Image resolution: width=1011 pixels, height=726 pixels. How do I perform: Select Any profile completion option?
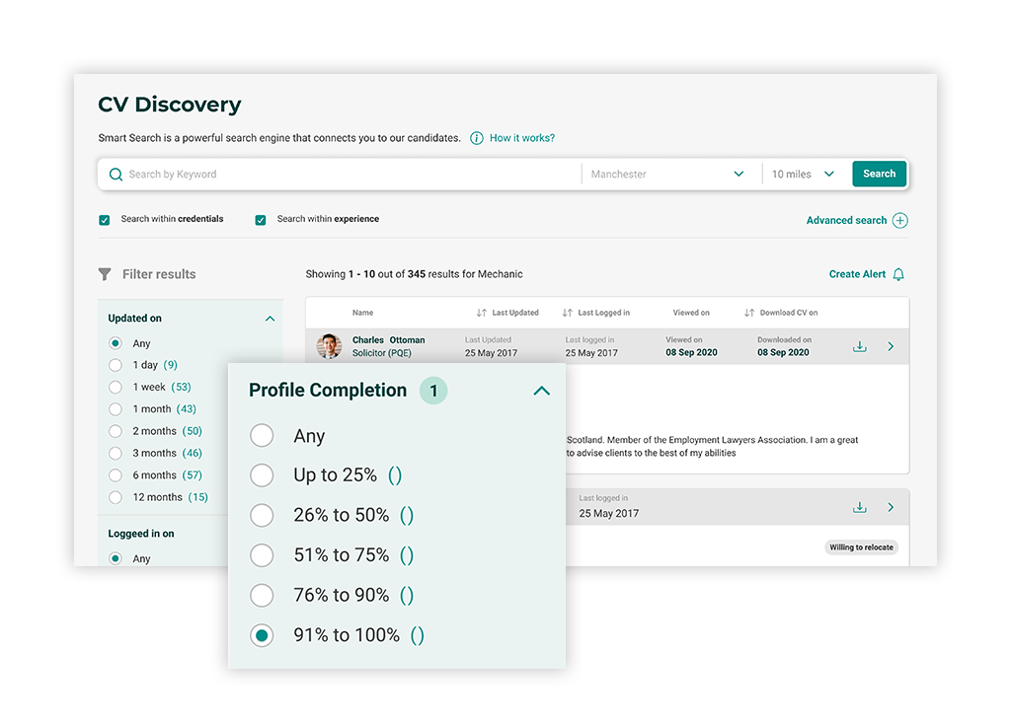pos(262,435)
